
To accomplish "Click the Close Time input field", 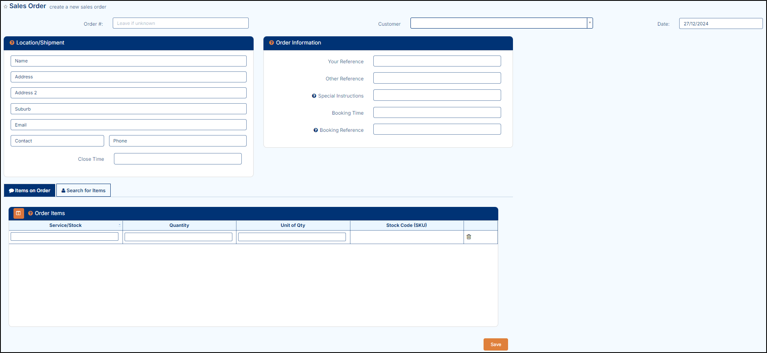I will 178,159.
